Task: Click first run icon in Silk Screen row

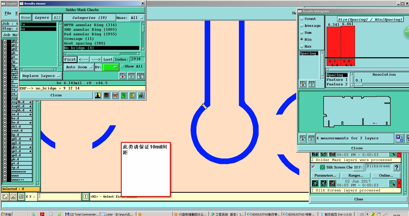Action: click(315, 183)
